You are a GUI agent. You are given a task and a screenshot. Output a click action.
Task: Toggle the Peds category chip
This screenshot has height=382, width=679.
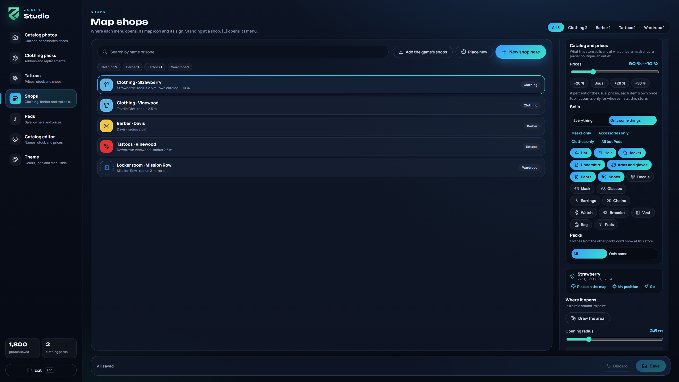(606, 225)
